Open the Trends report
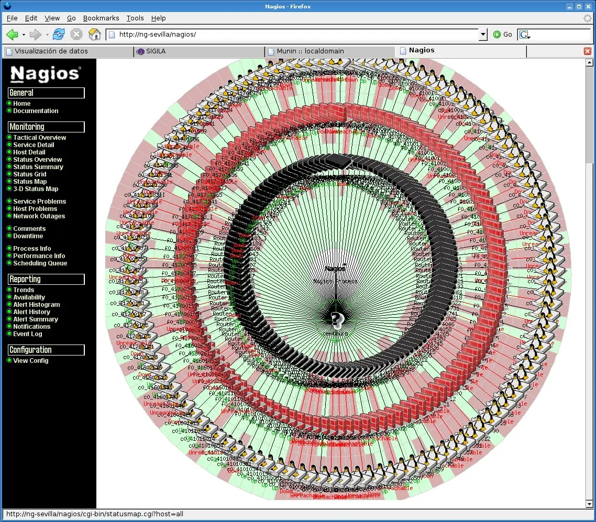This screenshot has height=522, width=596. click(24, 290)
